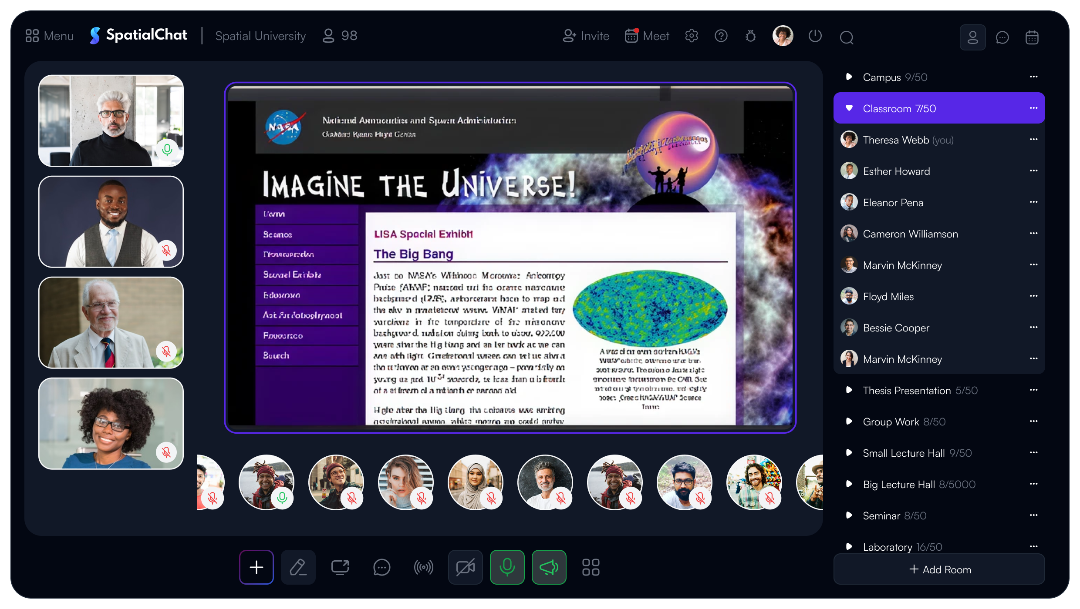Open search with the magnifier icon
1080x609 pixels.
(846, 38)
